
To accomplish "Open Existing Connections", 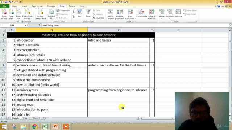I will (x=40, y=14).
